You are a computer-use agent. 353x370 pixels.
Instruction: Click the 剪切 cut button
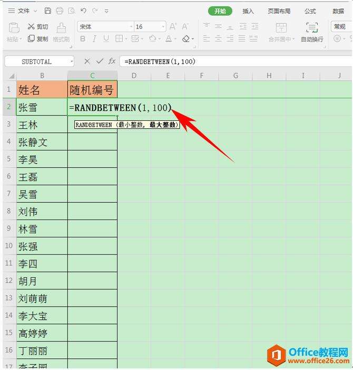point(38,26)
